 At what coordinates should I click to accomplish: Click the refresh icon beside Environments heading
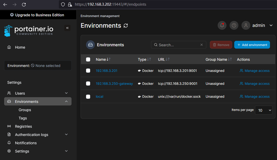(x=126, y=26)
